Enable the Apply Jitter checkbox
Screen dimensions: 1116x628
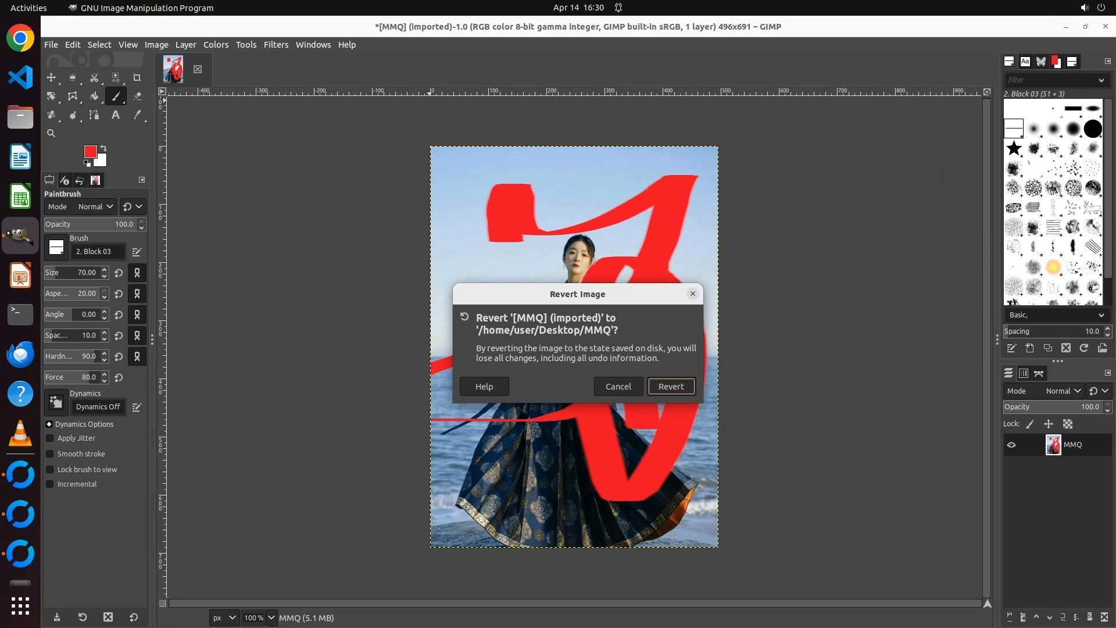[x=50, y=438]
